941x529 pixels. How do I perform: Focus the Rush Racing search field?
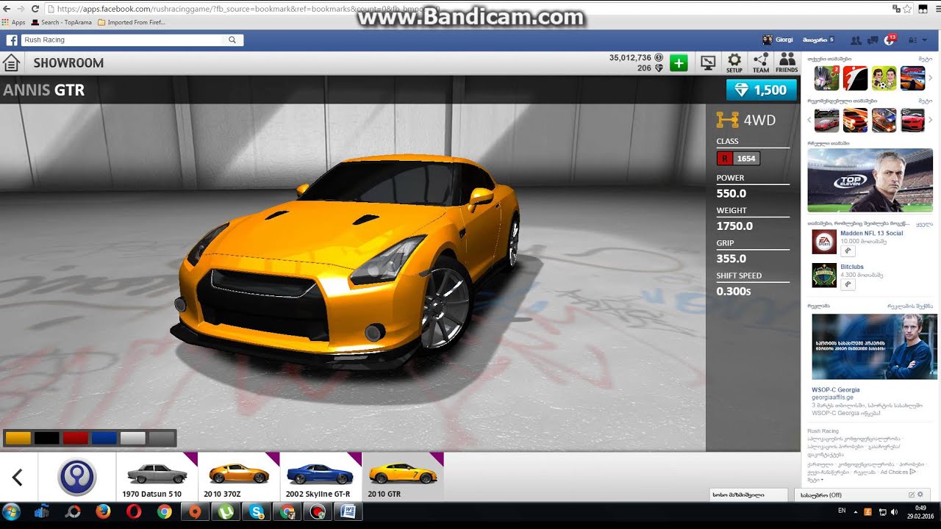(123, 40)
